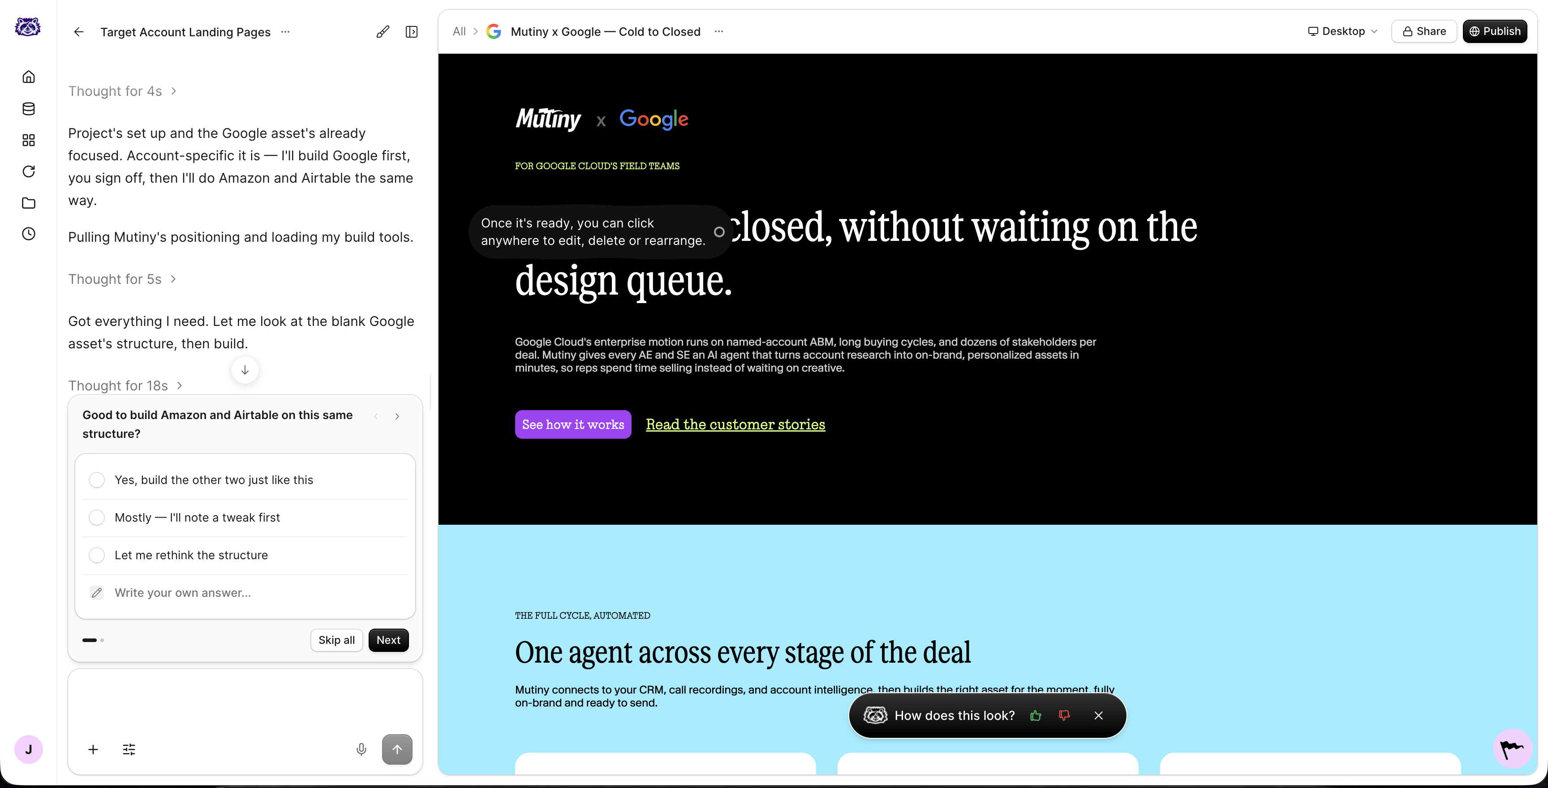The height and width of the screenshot is (788, 1548).
Task: Click the Mutiny raccoon logo in sidebar
Action: (28, 27)
